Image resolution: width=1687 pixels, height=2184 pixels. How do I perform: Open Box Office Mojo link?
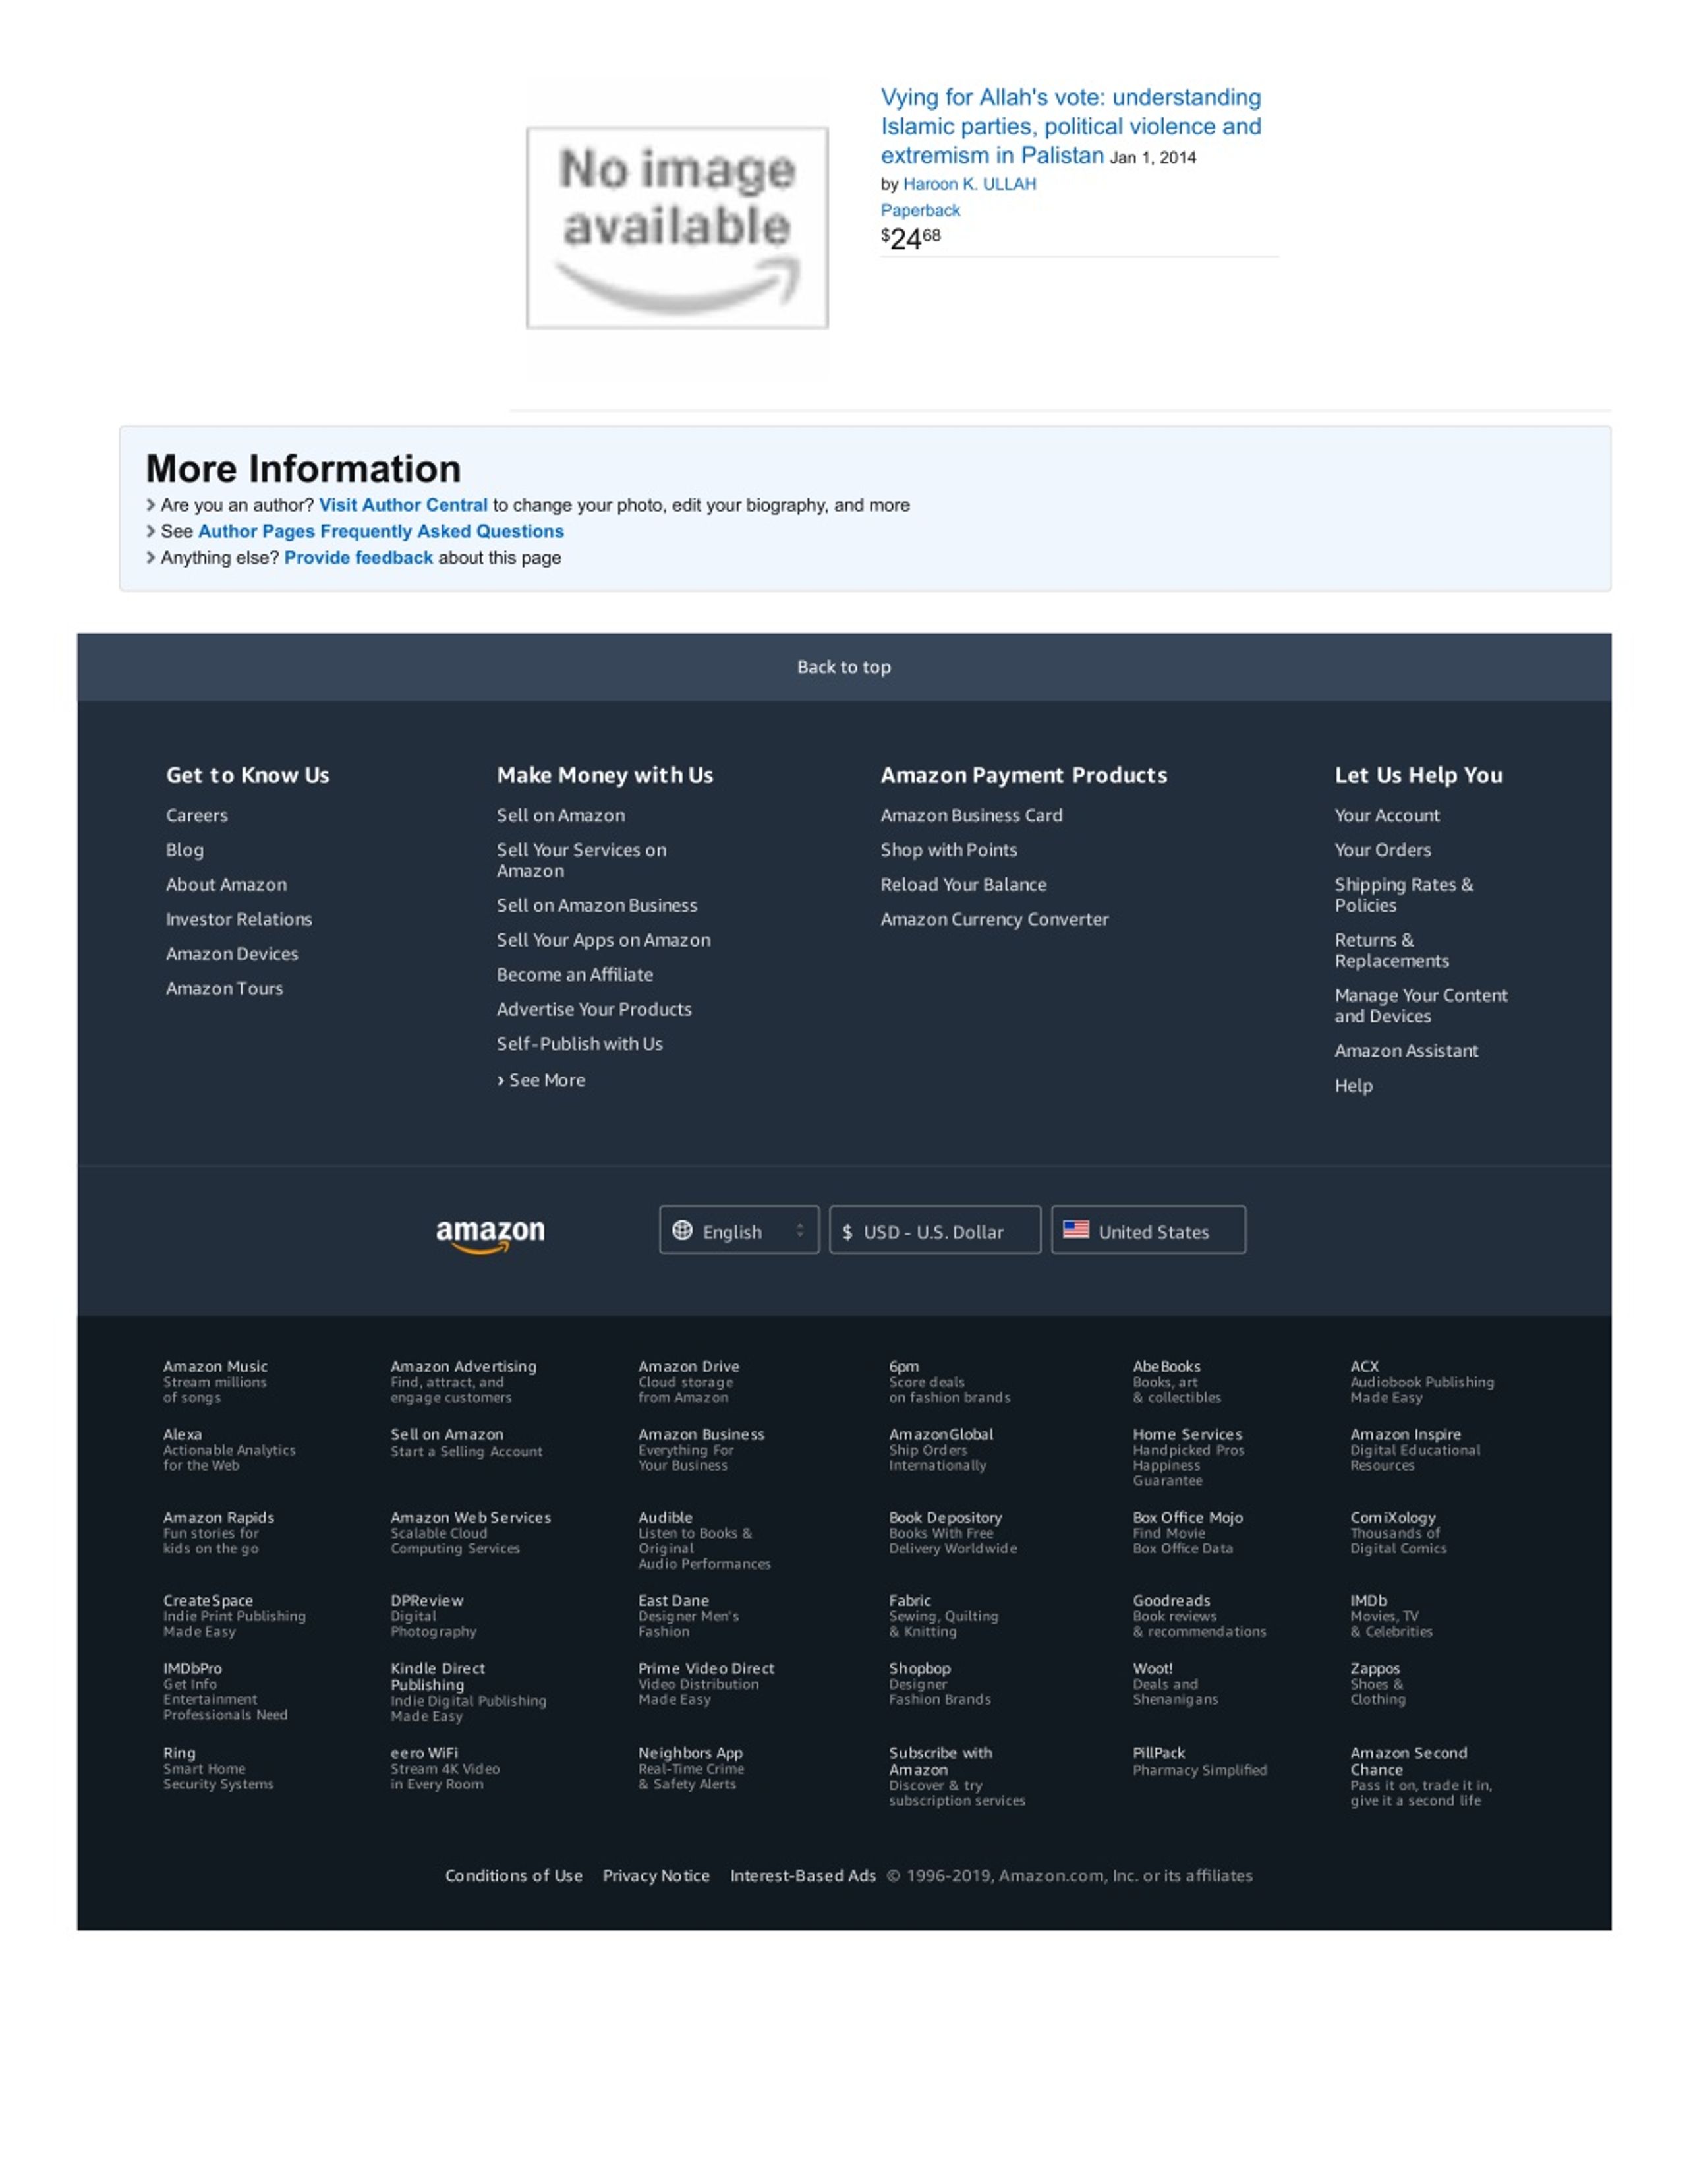coord(1187,1532)
